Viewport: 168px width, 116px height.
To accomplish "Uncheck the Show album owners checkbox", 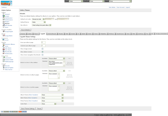I will pos(43,52).
